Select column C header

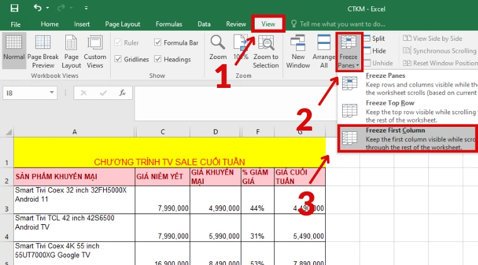pyautogui.click(x=162, y=132)
